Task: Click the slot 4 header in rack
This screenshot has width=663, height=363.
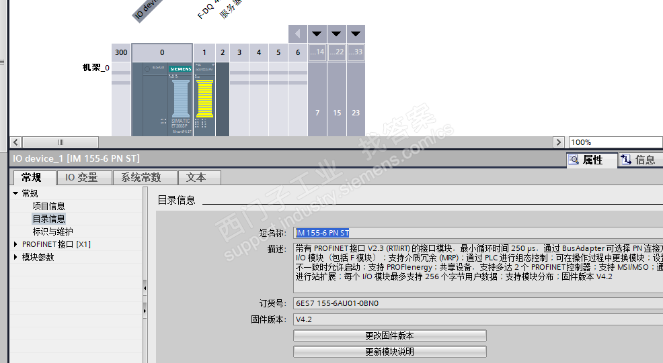Action: point(259,52)
